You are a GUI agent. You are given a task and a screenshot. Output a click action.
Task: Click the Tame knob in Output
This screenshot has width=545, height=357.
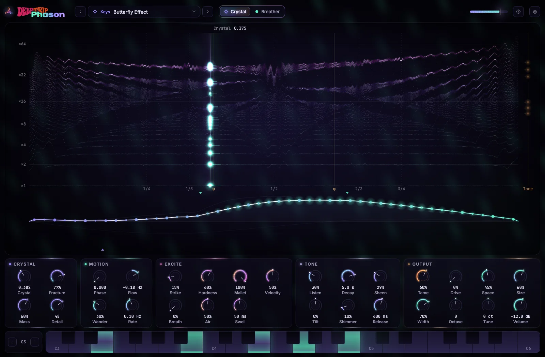pyautogui.click(x=423, y=276)
